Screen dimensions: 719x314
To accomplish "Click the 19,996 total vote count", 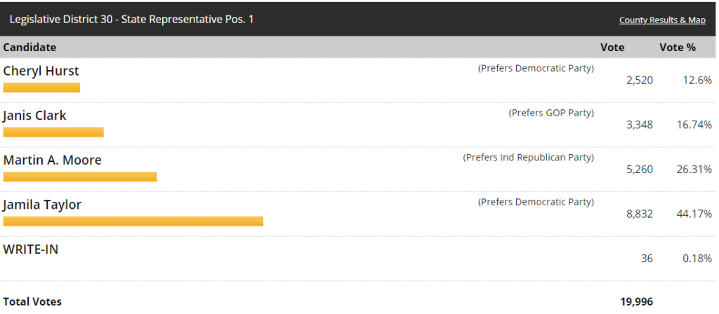I will pos(636,302).
